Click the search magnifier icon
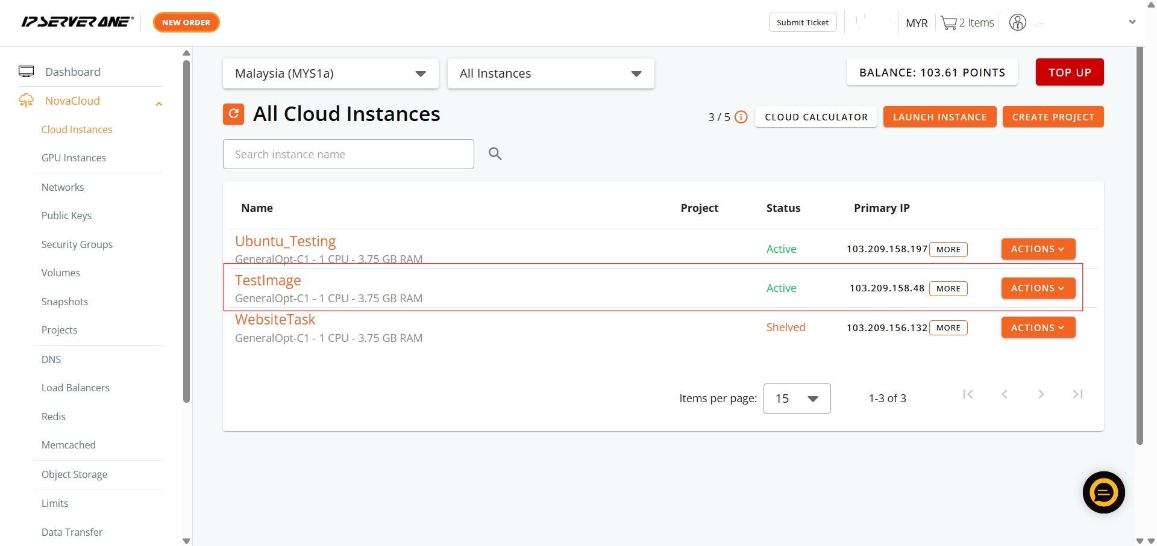 click(495, 154)
